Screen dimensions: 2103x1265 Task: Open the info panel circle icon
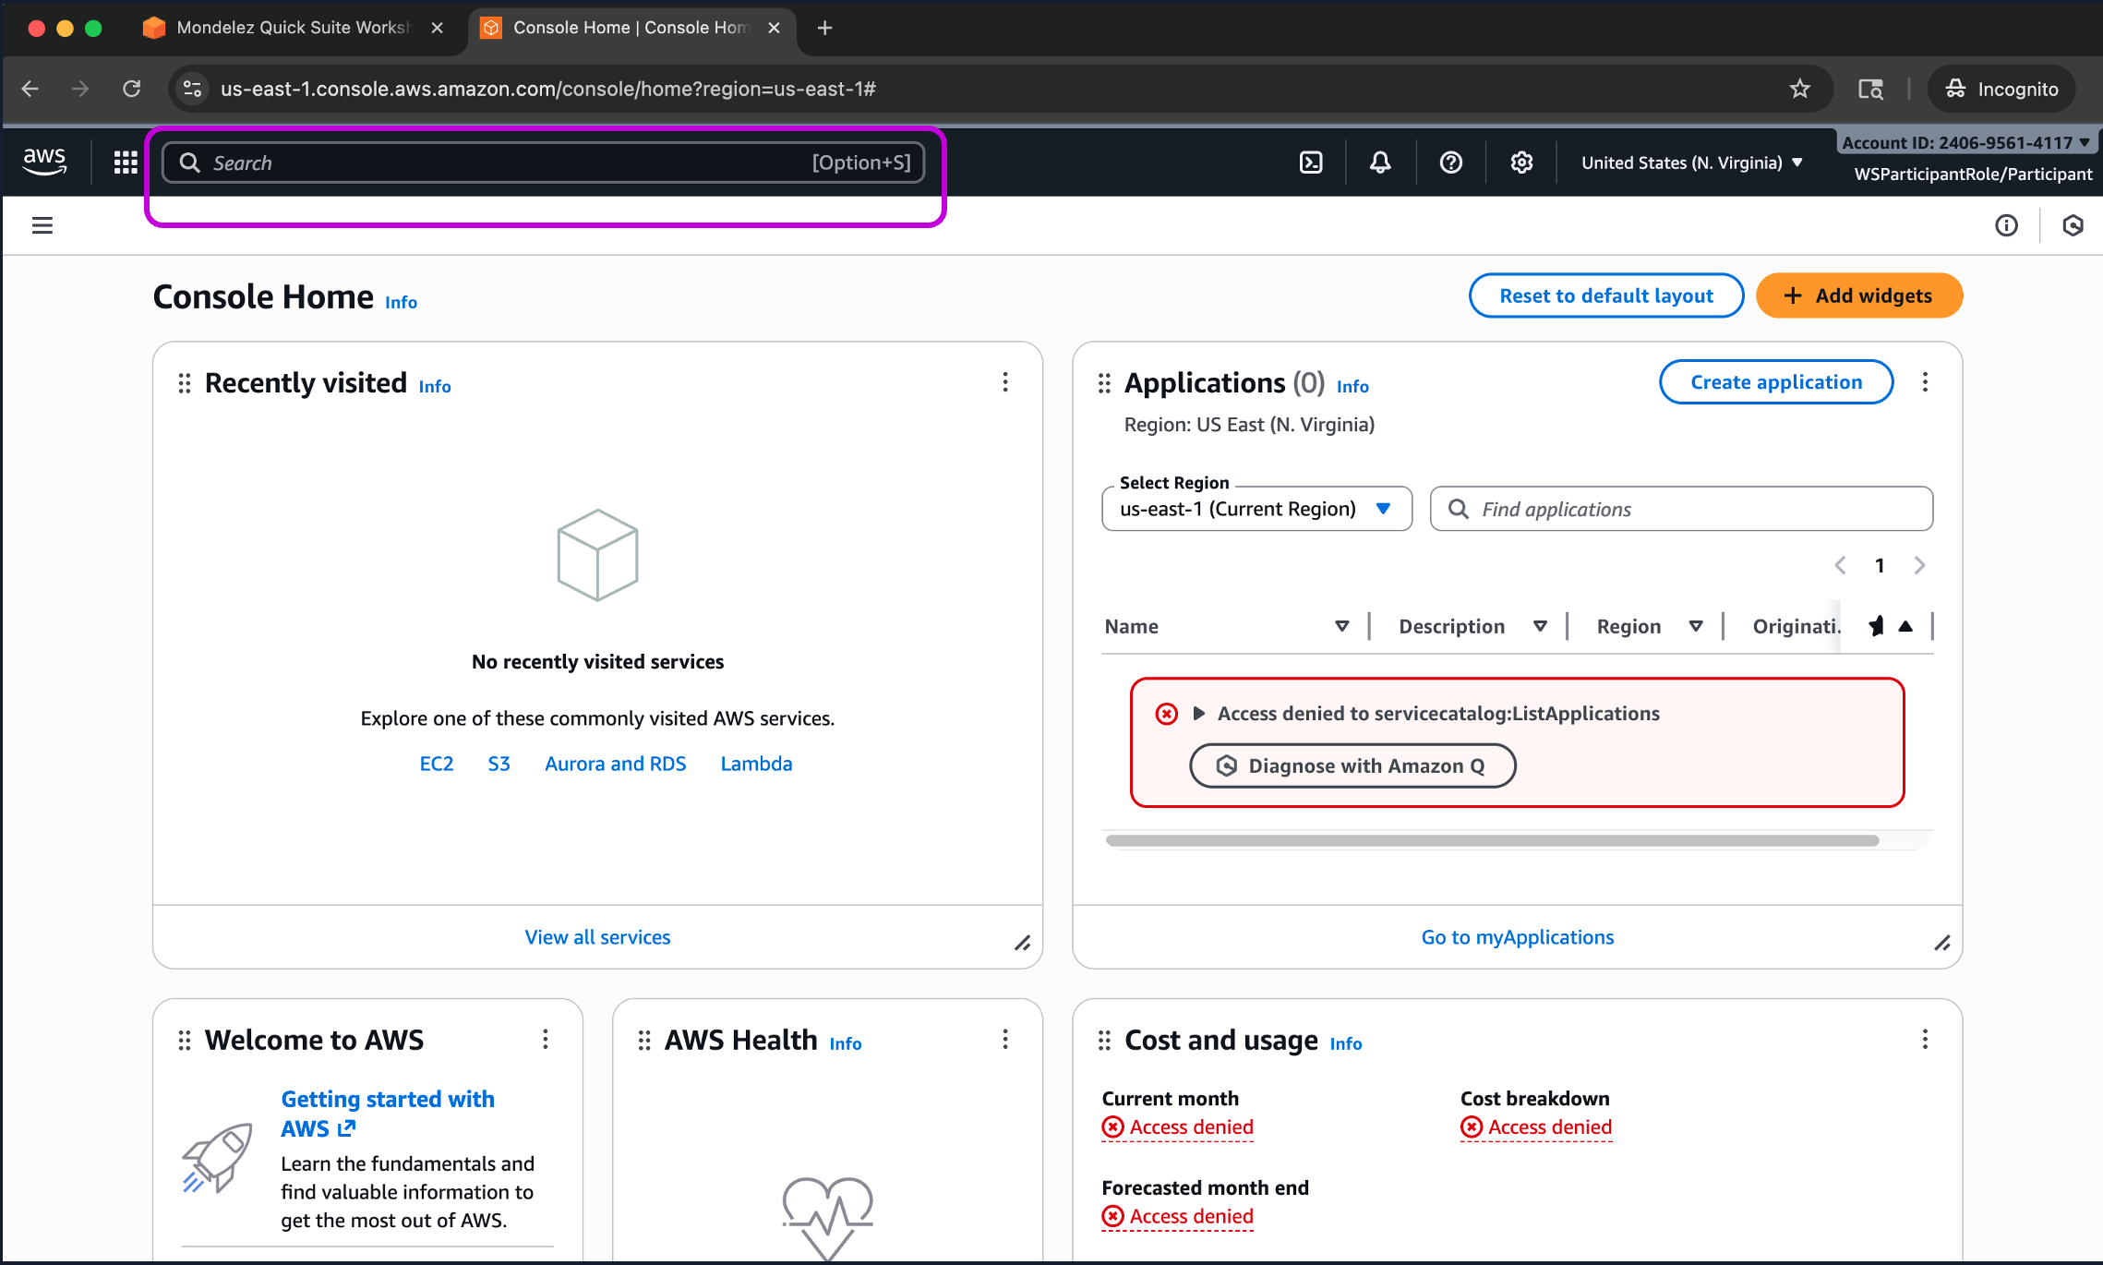(2006, 225)
